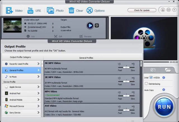Click the Apple Device icon
The width and height of the screenshot is (179, 122).
[6, 87]
